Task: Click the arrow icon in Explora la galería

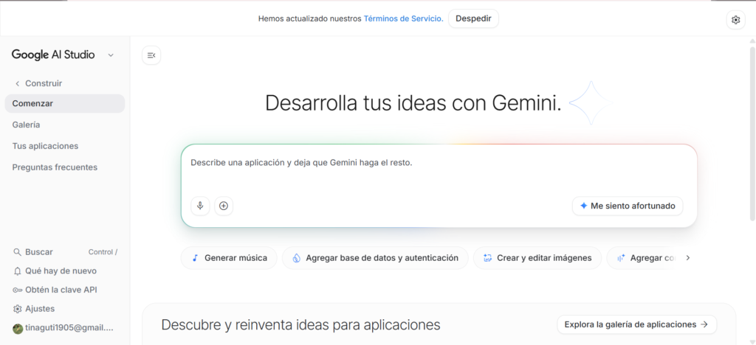Action: [x=704, y=324]
